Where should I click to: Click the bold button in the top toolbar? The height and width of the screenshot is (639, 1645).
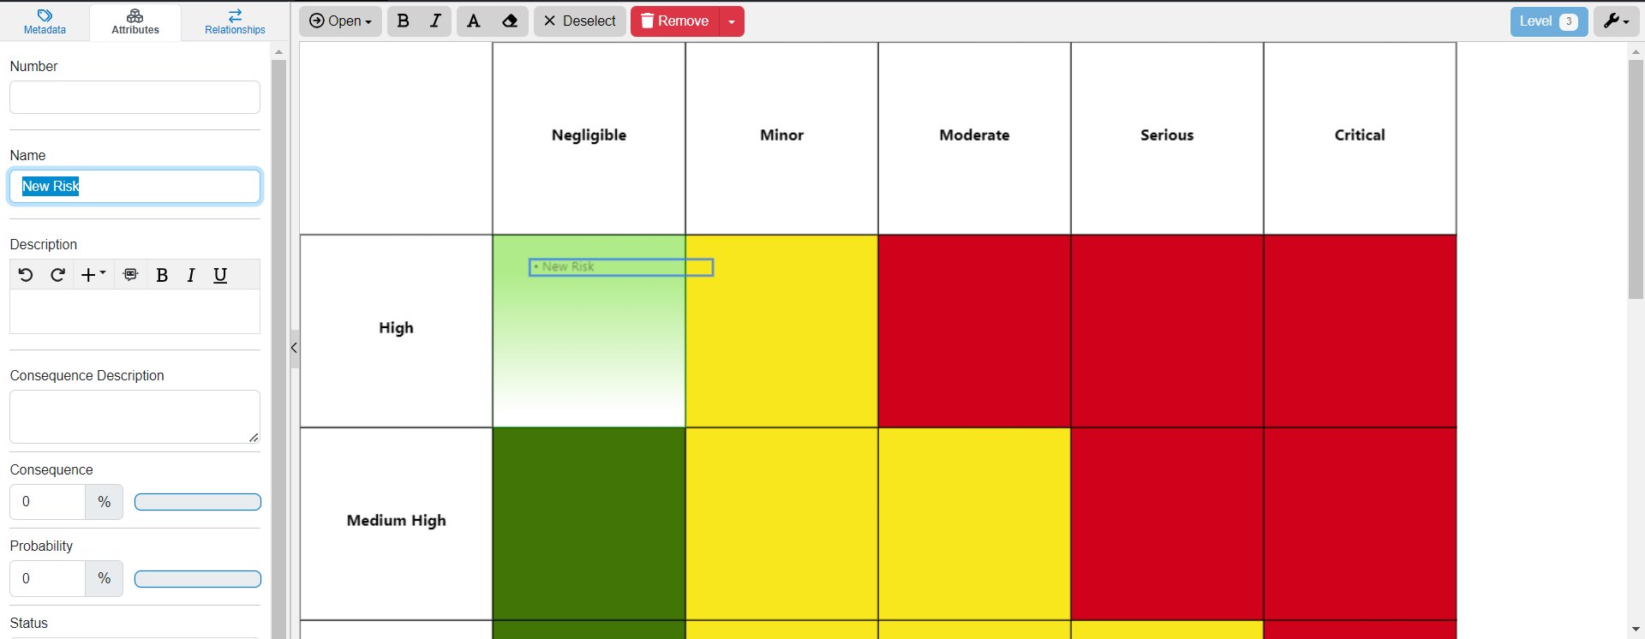[x=403, y=21]
